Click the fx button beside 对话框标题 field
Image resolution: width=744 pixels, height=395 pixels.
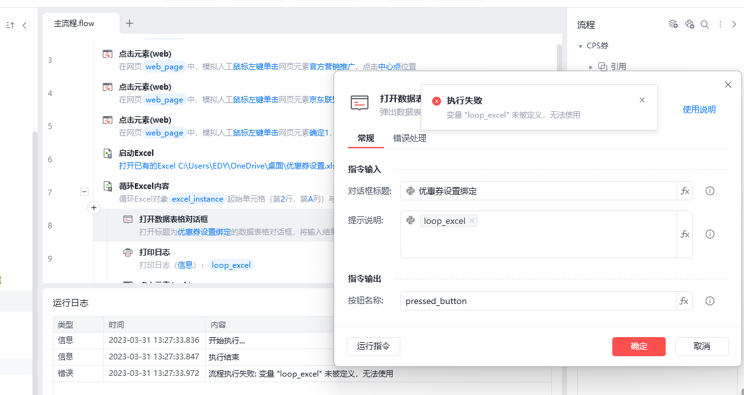pos(685,191)
